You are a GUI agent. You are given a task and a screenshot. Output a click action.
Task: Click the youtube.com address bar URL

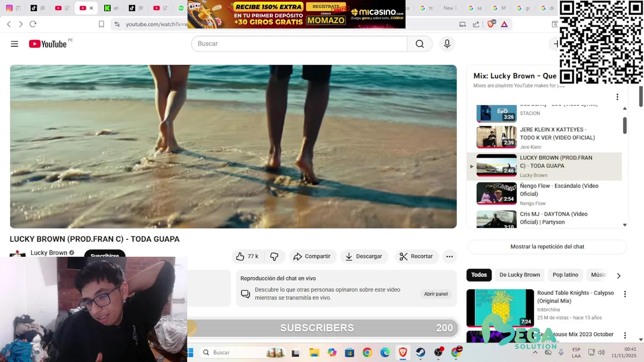[156, 24]
